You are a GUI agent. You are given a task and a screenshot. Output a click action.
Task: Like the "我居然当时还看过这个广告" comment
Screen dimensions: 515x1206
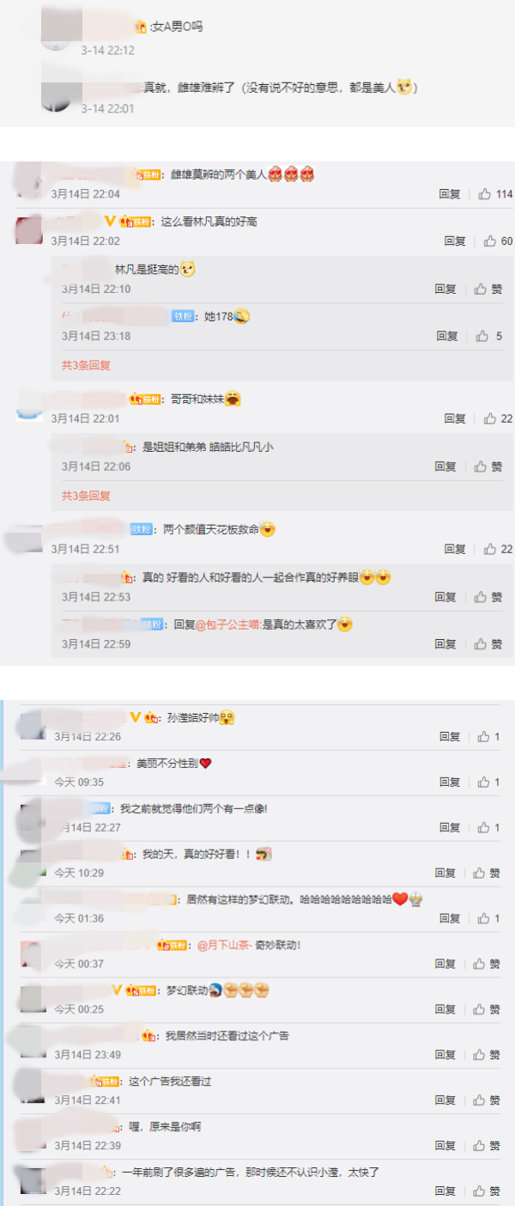(488, 1055)
